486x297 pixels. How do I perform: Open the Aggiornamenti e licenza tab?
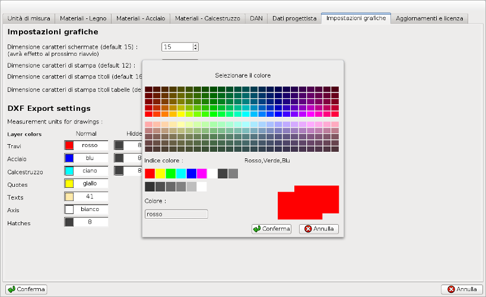pyautogui.click(x=430, y=18)
